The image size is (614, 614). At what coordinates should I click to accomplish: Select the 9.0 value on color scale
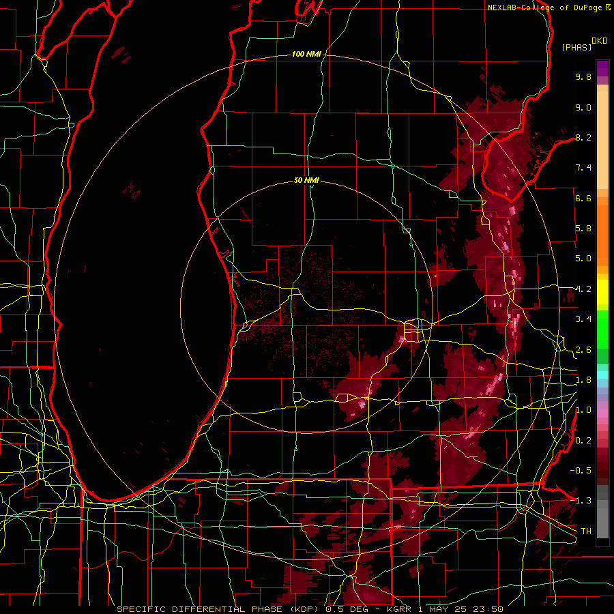coord(583,107)
